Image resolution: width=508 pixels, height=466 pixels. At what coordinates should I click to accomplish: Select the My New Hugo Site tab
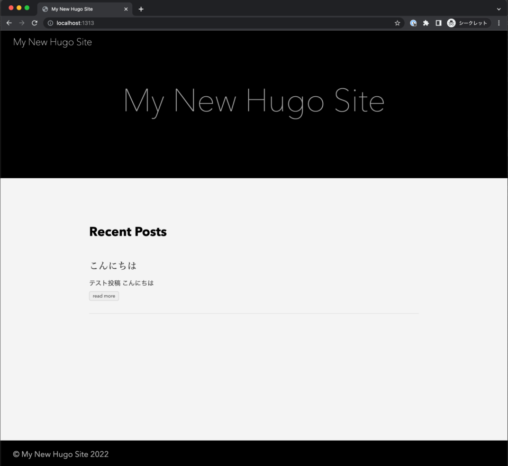pos(79,9)
